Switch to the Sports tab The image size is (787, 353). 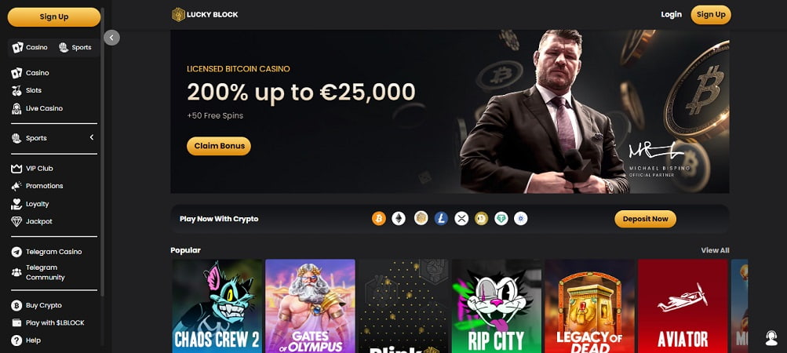tap(75, 48)
